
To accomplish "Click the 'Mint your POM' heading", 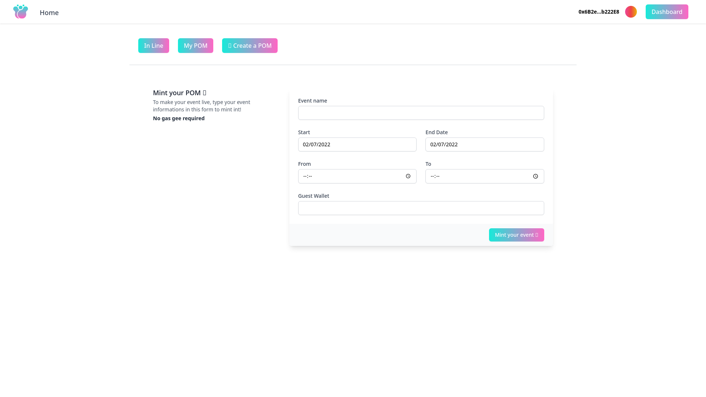I will (179, 93).
